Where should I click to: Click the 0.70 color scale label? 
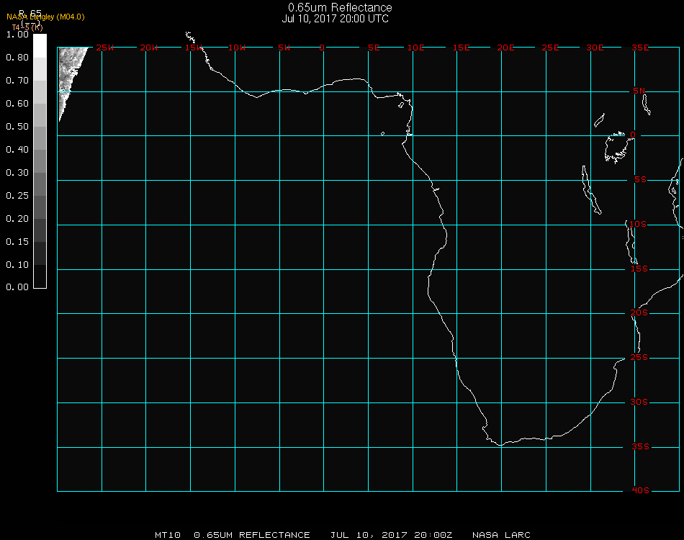pyautogui.click(x=17, y=81)
